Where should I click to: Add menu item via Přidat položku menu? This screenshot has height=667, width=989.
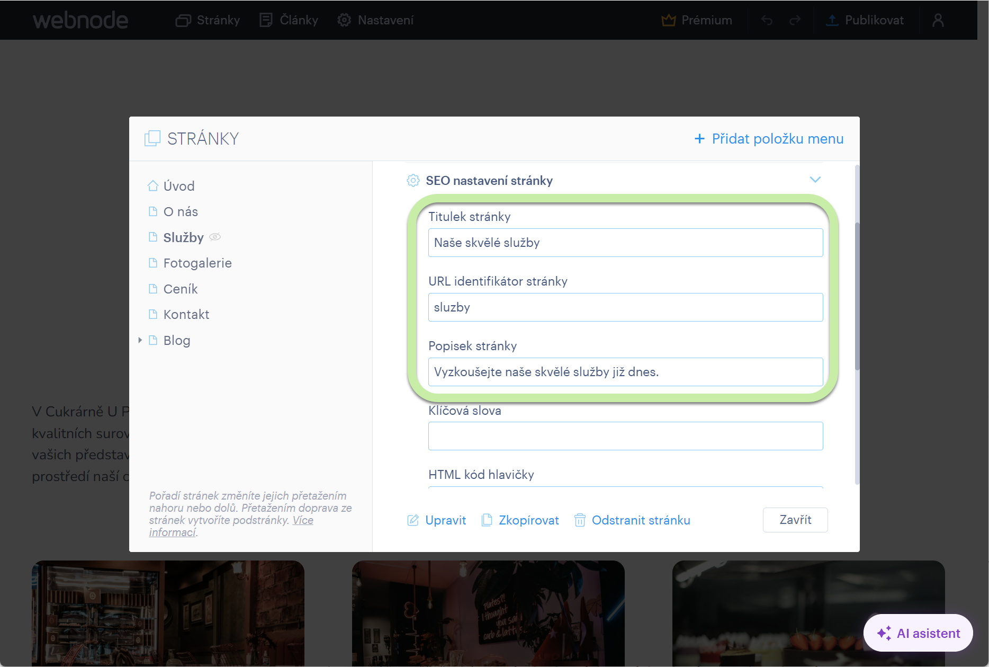[x=769, y=139]
